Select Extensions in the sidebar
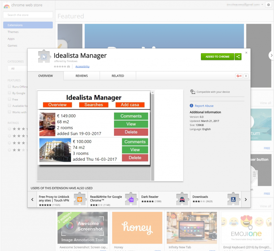Viewport: 274px width, 251px height. [28, 25]
